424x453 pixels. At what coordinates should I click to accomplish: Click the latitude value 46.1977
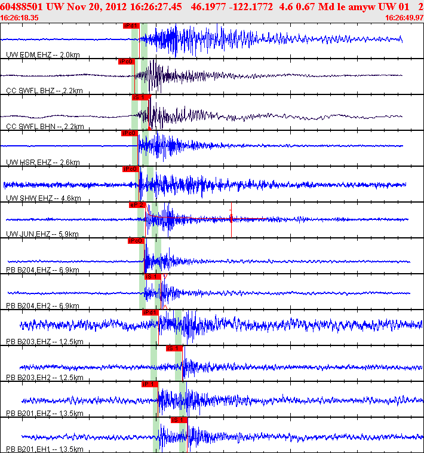(208, 7)
